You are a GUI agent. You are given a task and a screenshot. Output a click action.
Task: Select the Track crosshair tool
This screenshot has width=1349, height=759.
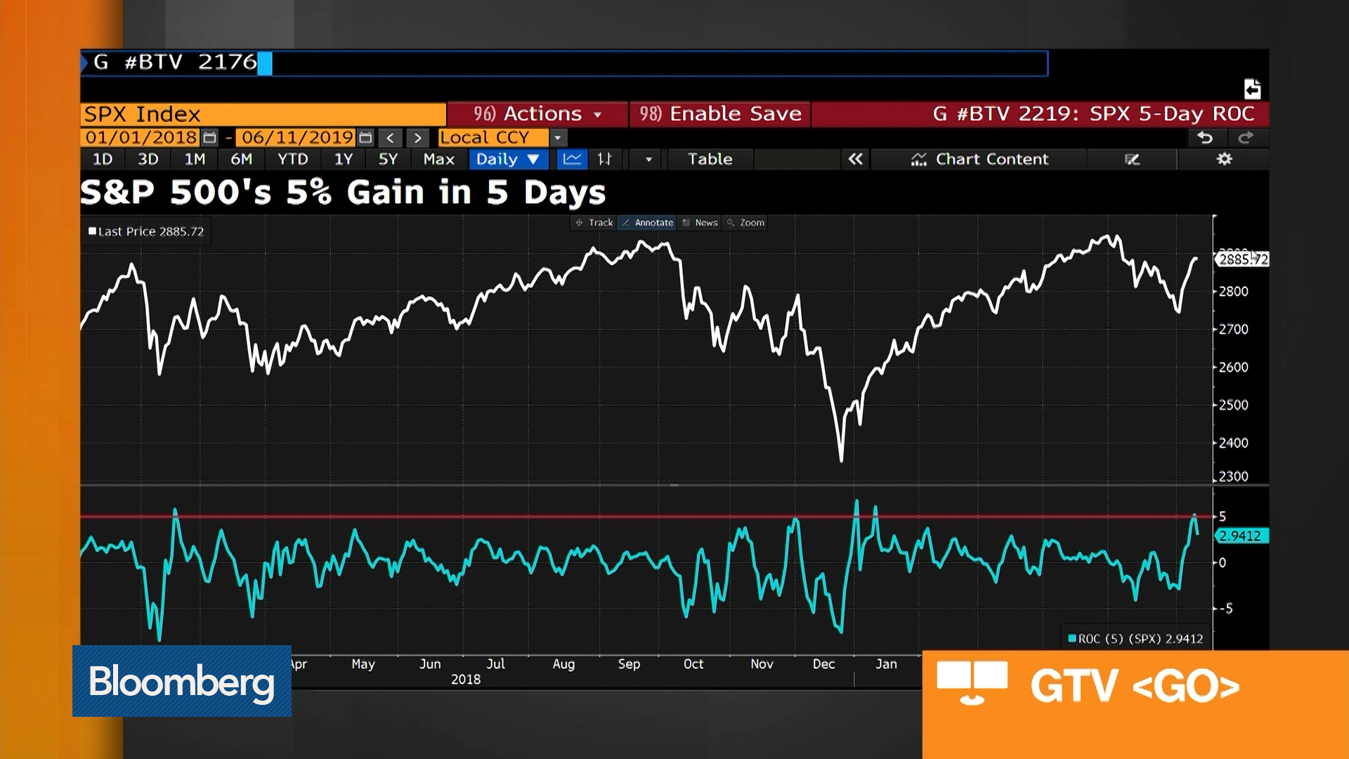tap(592, 223)
